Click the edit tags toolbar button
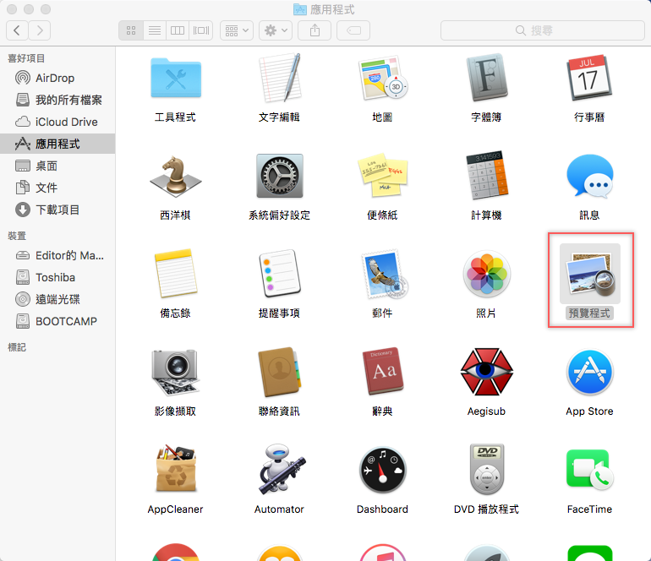The image size is (651, 561). (x=353, y=30)
